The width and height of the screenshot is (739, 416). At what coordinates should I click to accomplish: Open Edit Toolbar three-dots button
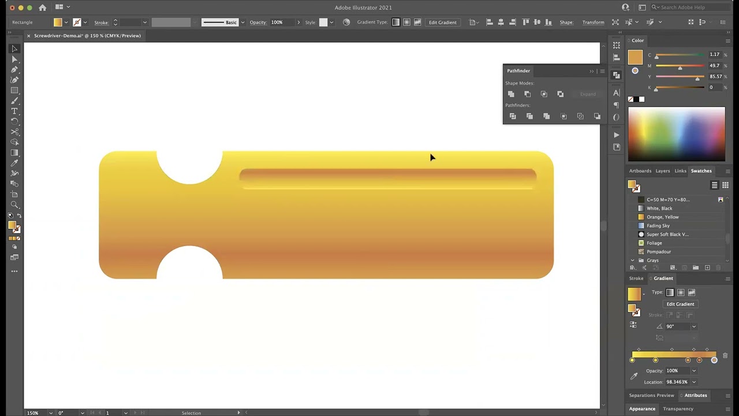14,271
